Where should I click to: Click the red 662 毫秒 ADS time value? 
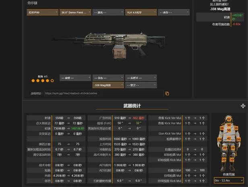click(138, 118)
